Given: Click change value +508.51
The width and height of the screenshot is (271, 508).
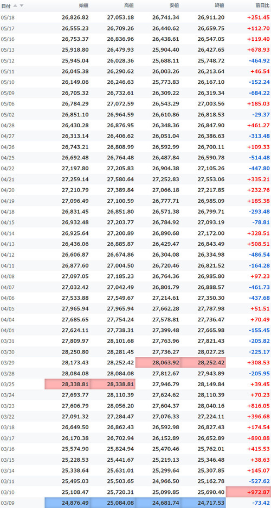Looking at the screenshot, I should click(259, 244).
